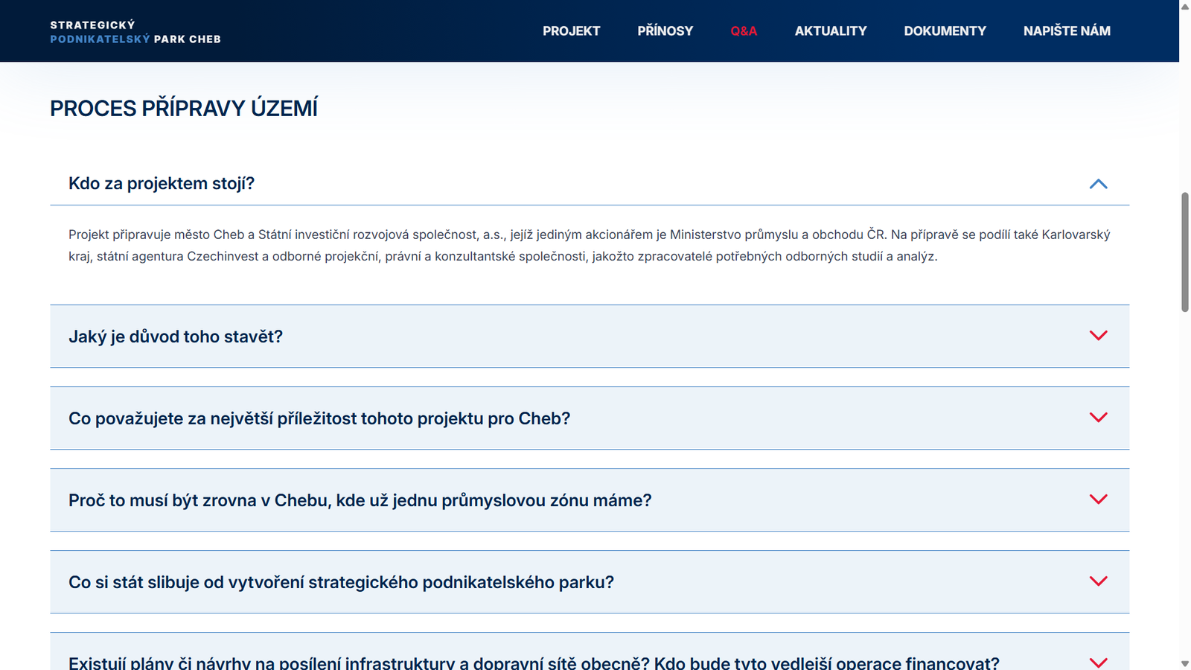
Task: Click chevron beside 'Existují plány či návrhy'
Action: 1098,662
